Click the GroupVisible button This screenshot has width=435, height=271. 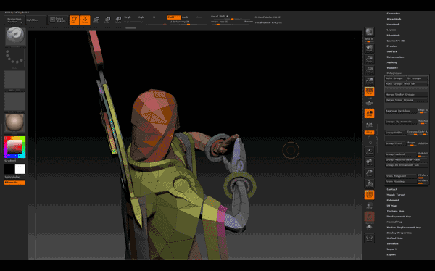pyautogui.click(x=396, y=133)
